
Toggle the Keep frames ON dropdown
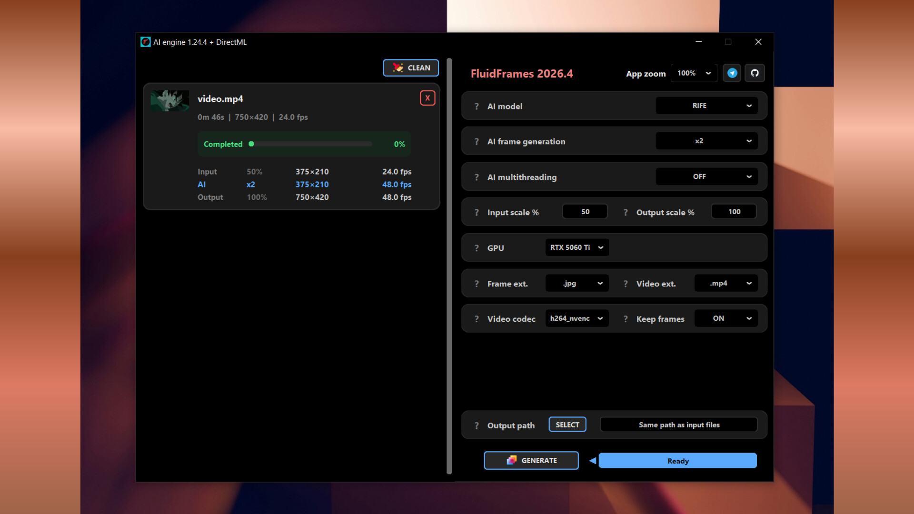click(x=726, y=318)
